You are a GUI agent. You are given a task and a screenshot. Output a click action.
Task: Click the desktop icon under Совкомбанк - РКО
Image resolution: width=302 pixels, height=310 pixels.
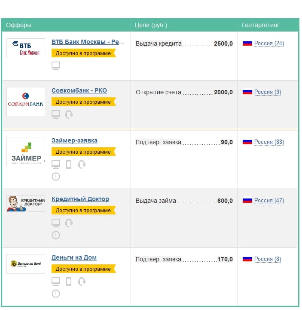pyautogui.click(x=56, y=115)
